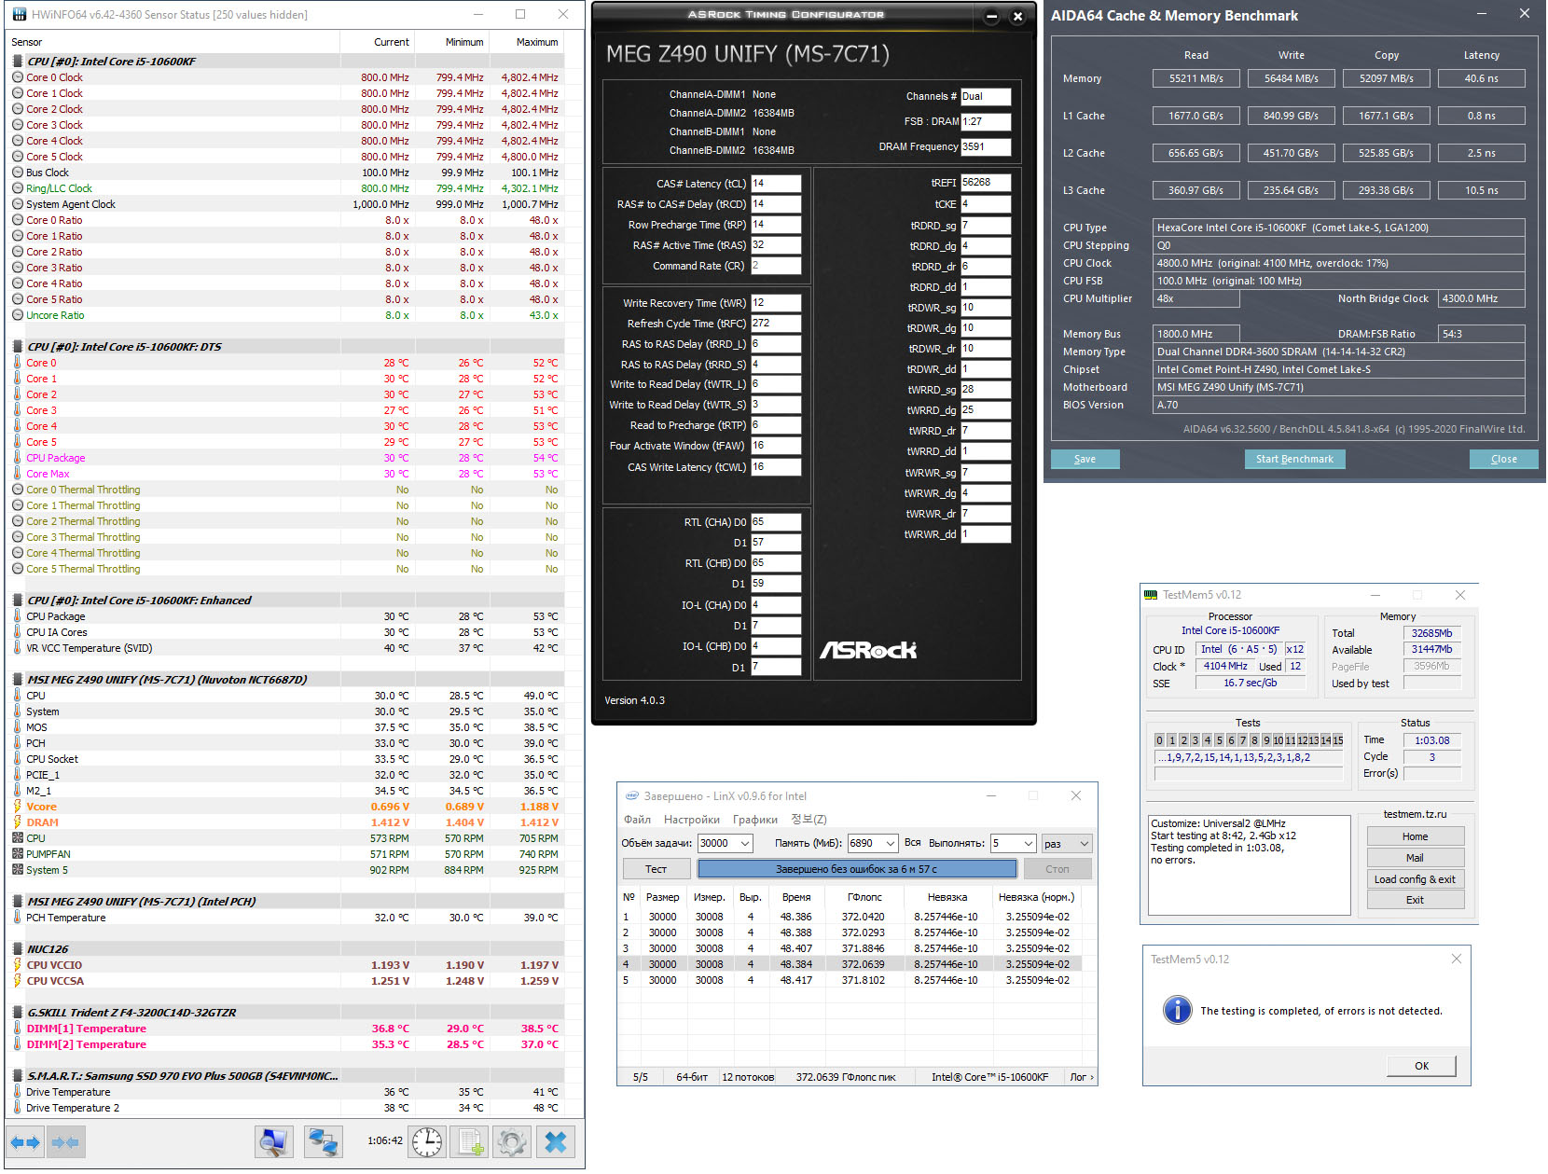Viewport: 1548px width, 1174px height.
Task: Open HWiNFO networked computers icon
Action: [x=324, y=1142]
